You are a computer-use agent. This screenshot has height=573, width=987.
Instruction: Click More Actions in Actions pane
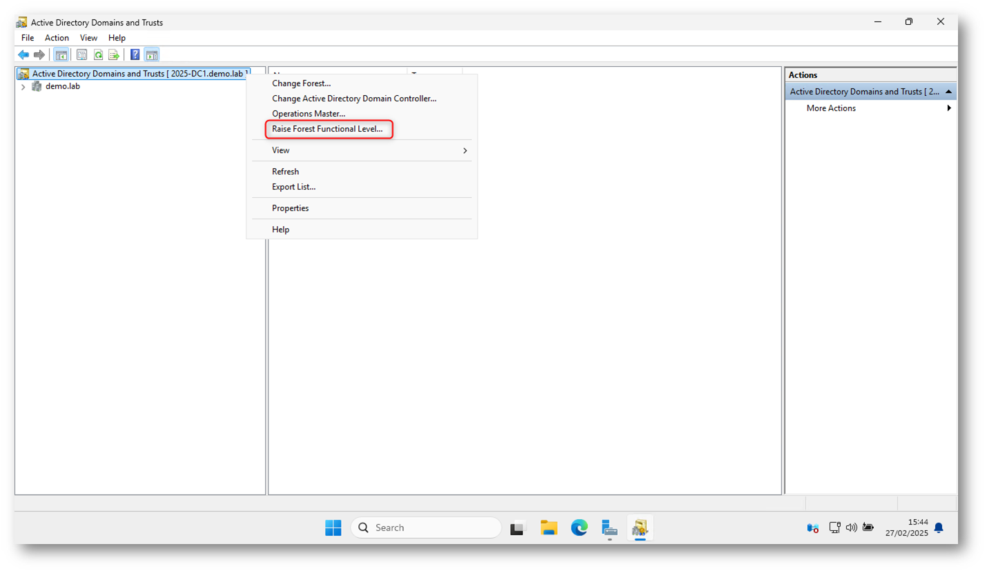click(831, 108)
